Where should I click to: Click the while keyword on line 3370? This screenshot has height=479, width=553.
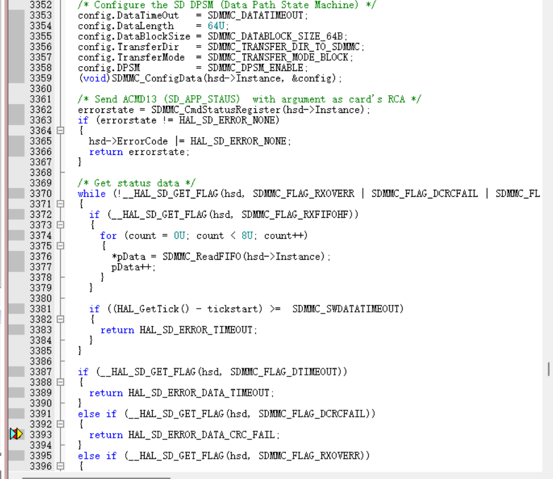click(92, 194)
